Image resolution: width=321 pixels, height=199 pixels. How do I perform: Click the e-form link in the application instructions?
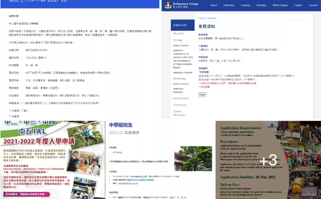tap(35, 103)
